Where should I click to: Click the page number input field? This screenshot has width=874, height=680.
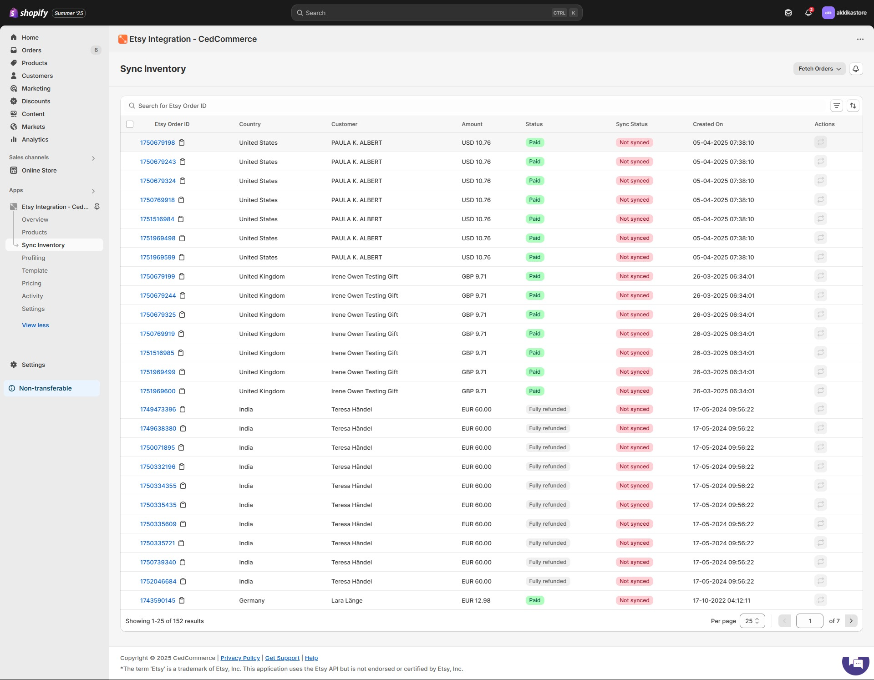coord(809,621)
